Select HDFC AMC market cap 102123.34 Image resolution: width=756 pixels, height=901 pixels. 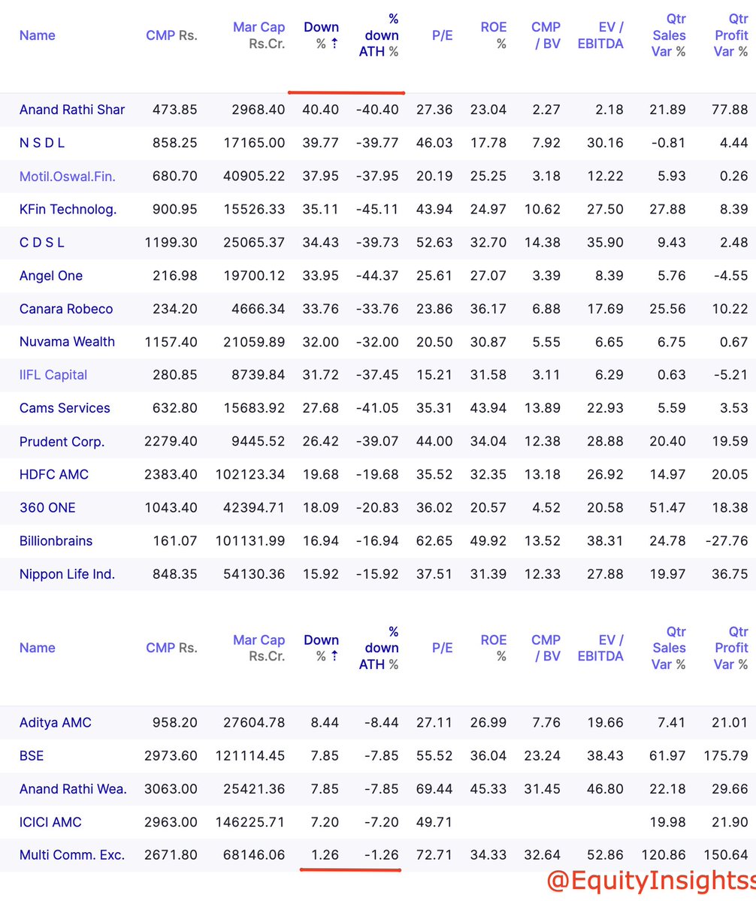(x=250, y=475)
